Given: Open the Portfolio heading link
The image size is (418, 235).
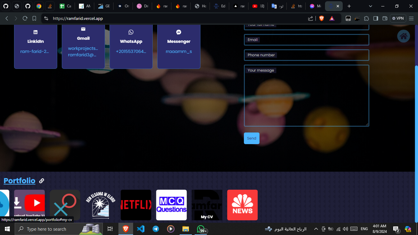Looking at the screenshot, I should click(x=20, y=181).
